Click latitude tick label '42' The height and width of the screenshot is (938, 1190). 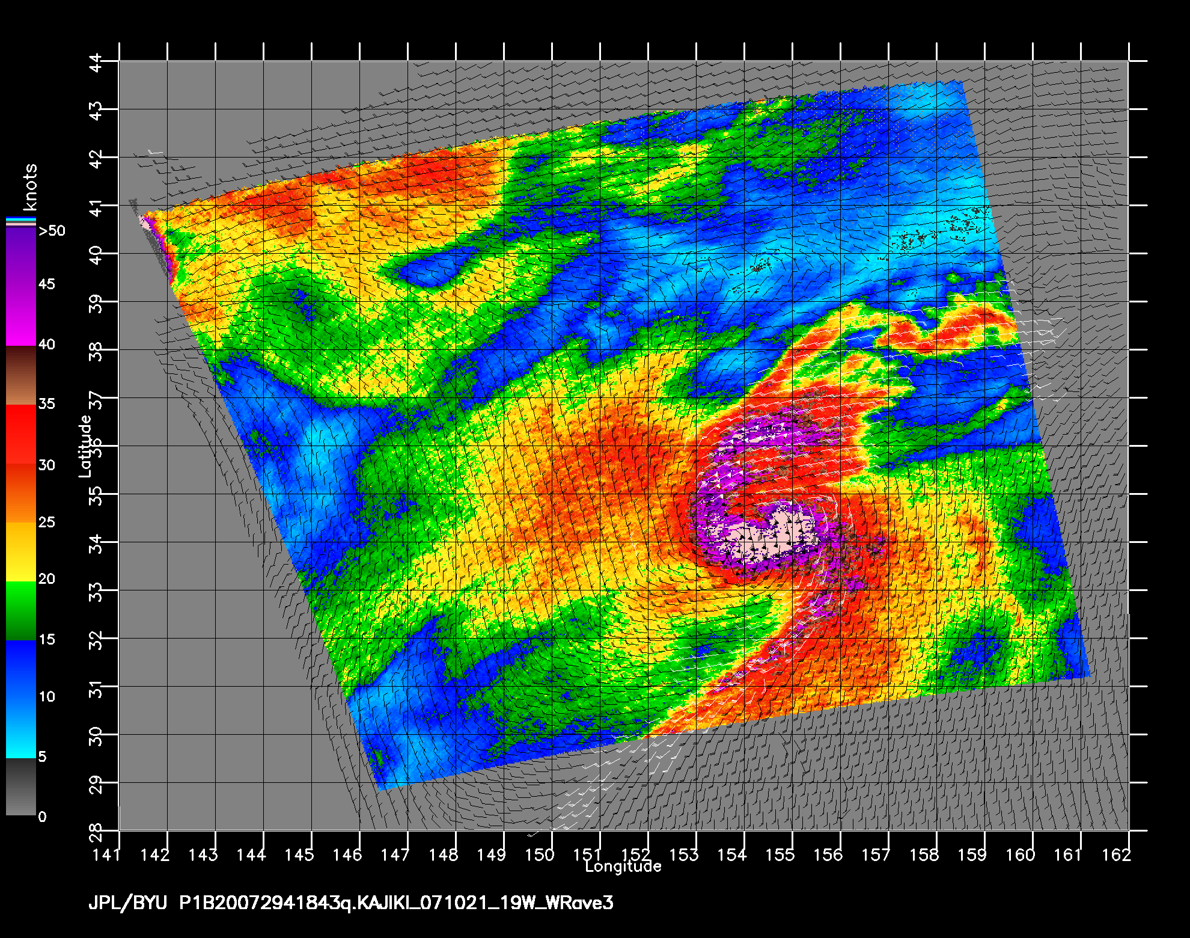click(x=96, y=158)
